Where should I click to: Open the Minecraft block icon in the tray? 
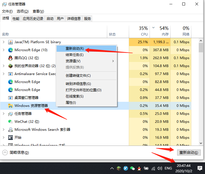[119, 168]
